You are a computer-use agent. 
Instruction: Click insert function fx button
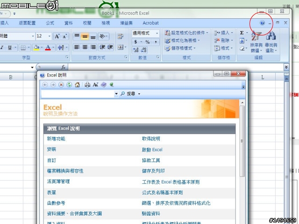(64, 67)
